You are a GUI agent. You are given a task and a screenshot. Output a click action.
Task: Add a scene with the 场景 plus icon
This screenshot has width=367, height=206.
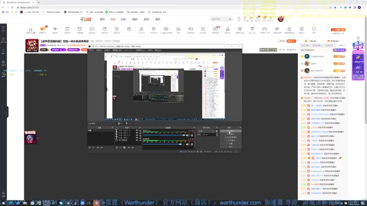[89, 147]
